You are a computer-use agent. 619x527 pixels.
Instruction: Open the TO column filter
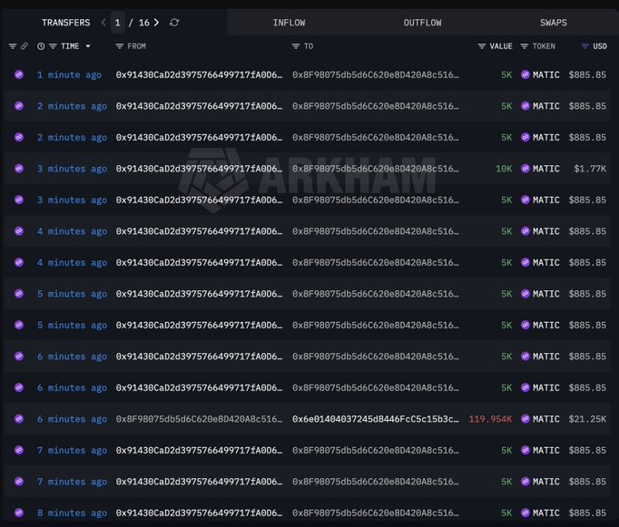point(296,46)
